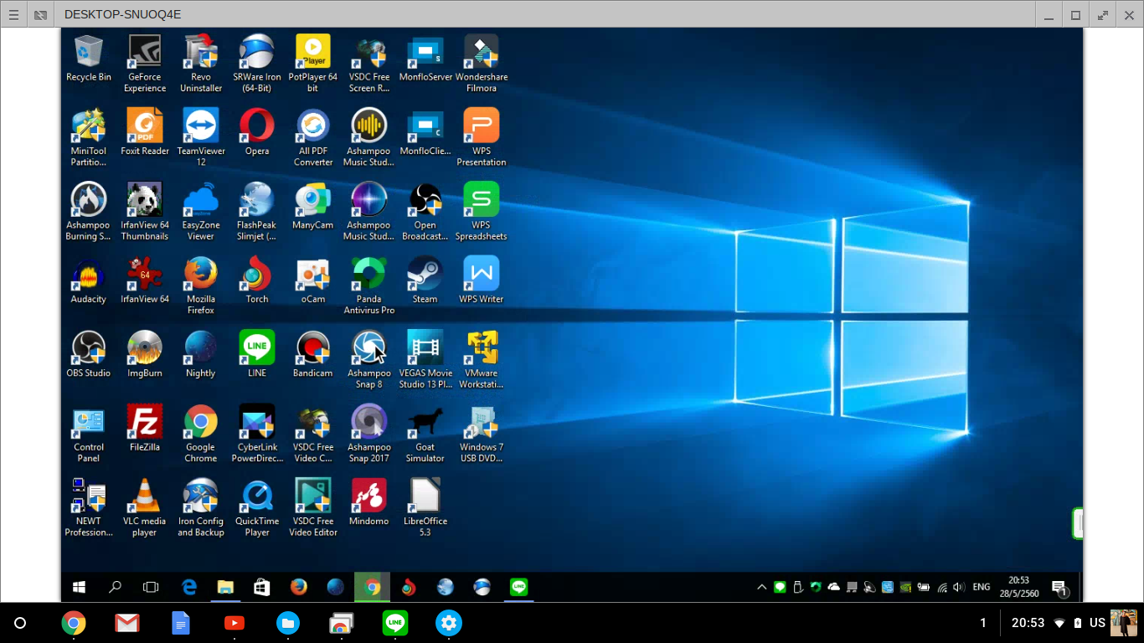
Task: Launch SRWare Iron (64-Bit) desktop shortcut
Action: pos(257,64)
